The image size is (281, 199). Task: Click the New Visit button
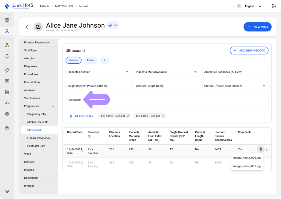[257, 27]
